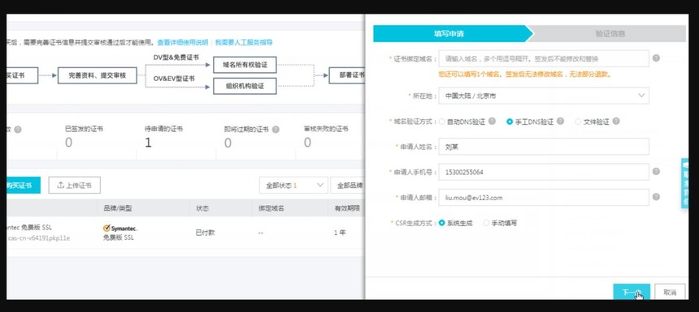Click help icon next to applicant email field
The image size is (699, 312).
[x=656, y=196]
